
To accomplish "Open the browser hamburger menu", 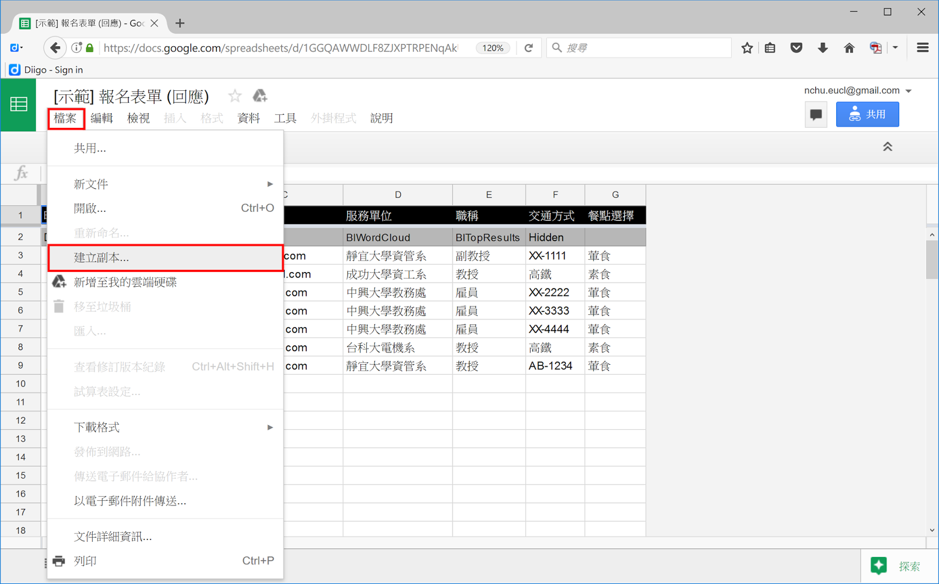I will (x=923, y=48).
